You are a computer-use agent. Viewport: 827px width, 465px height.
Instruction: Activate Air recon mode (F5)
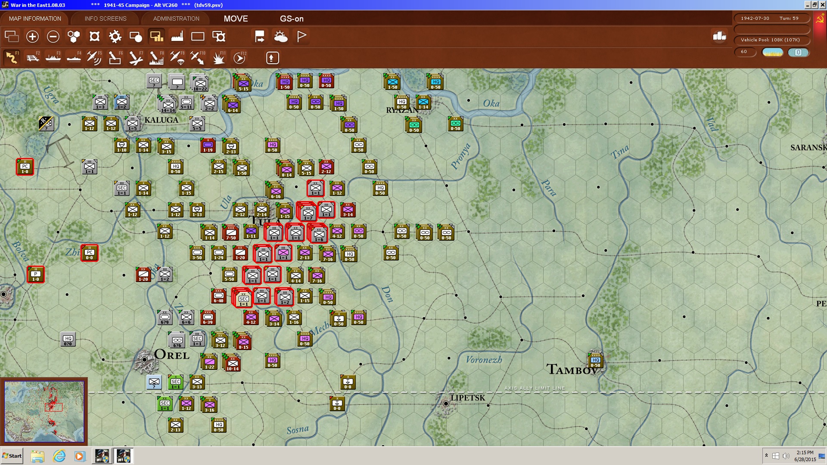pos(94,58)
